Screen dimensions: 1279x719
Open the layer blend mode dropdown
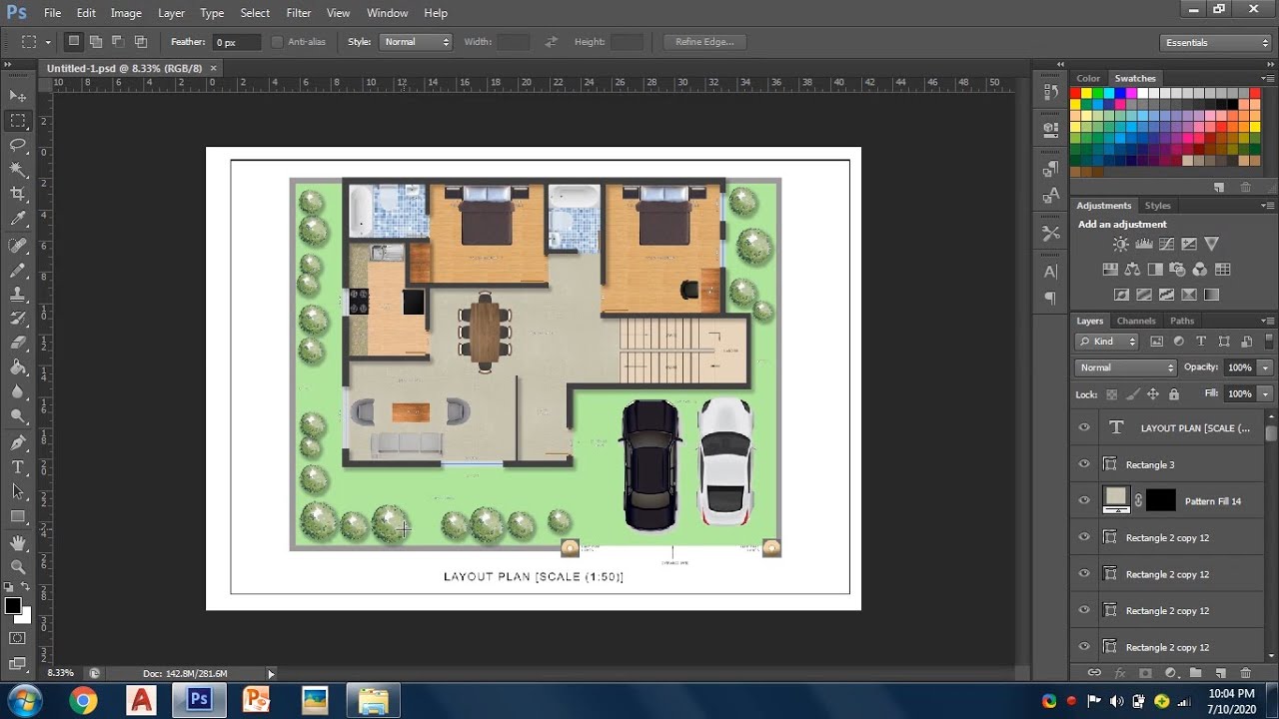tap(1127, 367)
